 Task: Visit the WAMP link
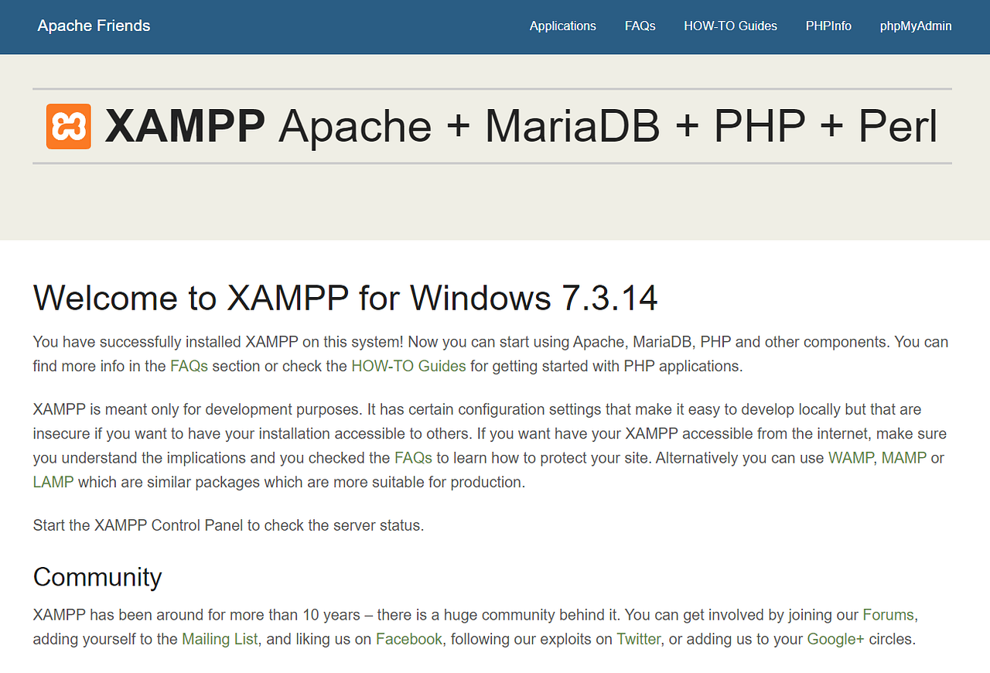pos(851,457)
